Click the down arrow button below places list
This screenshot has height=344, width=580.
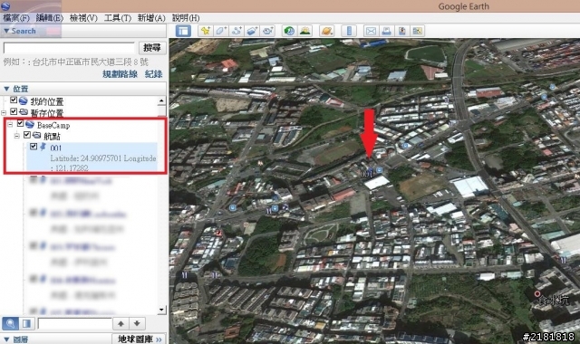[x=137, y=324]
